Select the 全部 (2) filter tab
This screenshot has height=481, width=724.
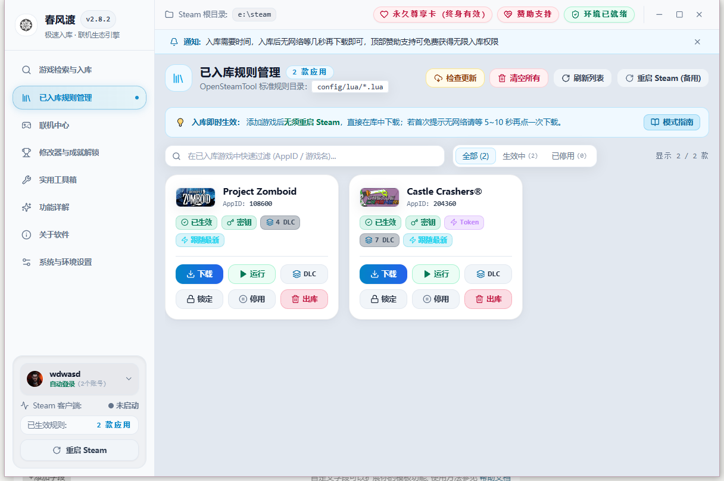point(476,156)
